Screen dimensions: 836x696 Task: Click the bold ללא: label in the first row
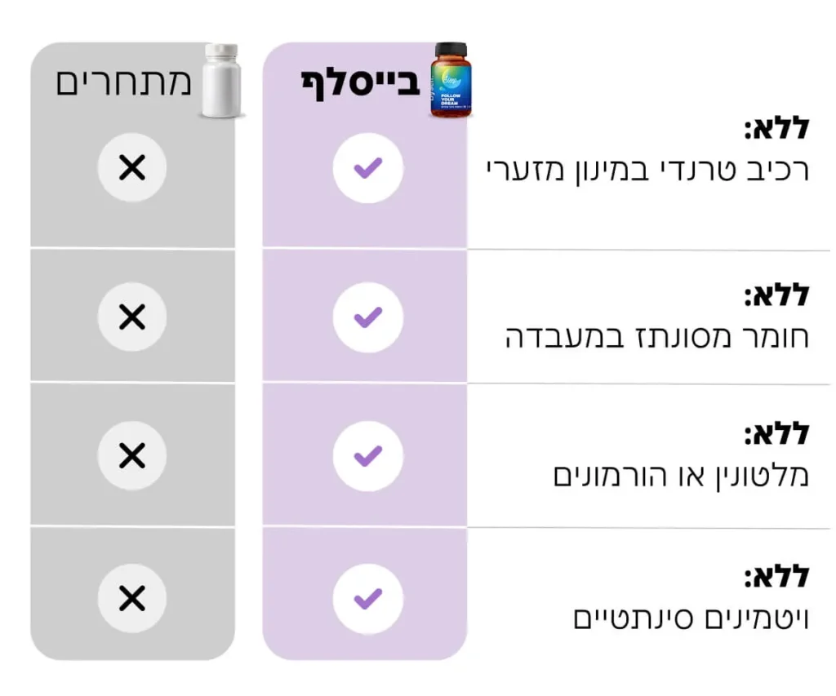[x=776, y=129]
